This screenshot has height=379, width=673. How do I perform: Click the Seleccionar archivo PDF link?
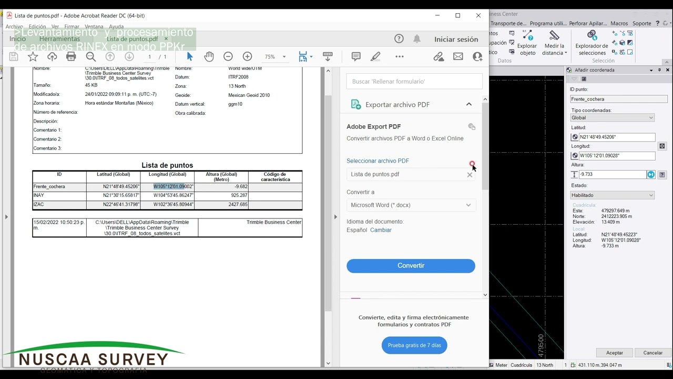coord(378,161)
